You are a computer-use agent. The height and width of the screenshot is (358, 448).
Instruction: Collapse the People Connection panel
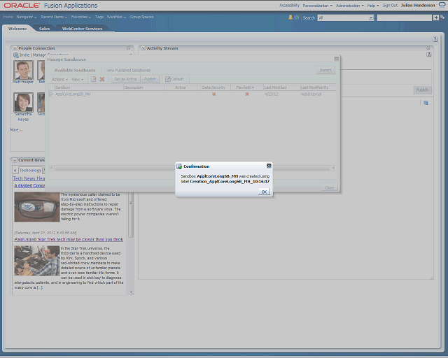[15, 48]
